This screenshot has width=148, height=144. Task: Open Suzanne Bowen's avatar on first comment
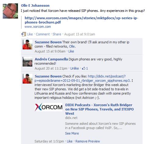(x=27, y=45)
